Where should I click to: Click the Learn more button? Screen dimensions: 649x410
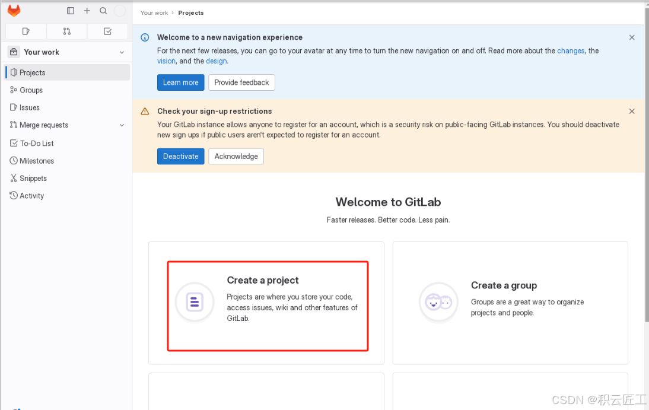[x=181, y=82]
